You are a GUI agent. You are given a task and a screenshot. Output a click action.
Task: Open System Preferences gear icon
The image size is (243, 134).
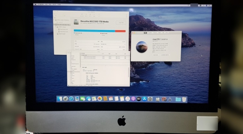point(150,99)
